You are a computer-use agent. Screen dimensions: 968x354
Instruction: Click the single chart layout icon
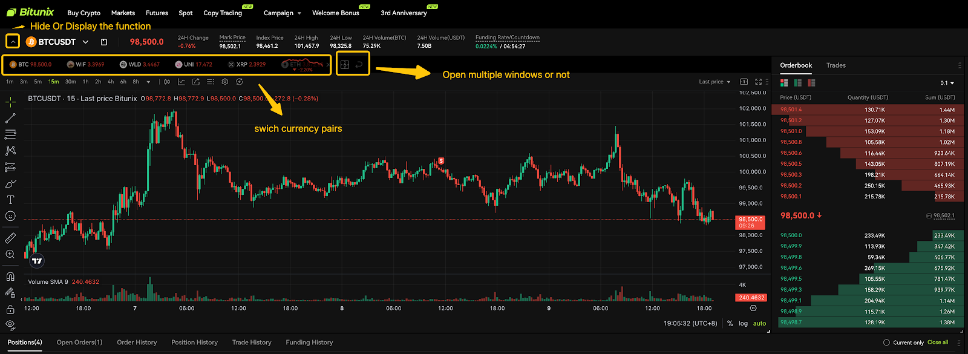pyautogui.click(x=744, y=82)
